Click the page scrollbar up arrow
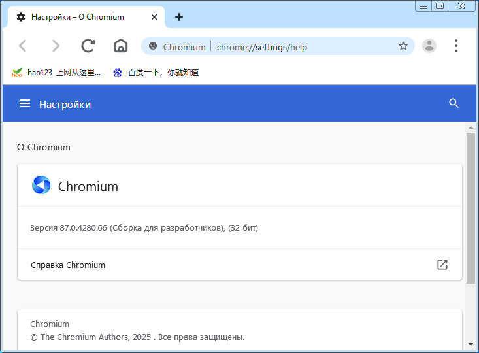Screen dimensions: 479x353 tap(471, 127)
